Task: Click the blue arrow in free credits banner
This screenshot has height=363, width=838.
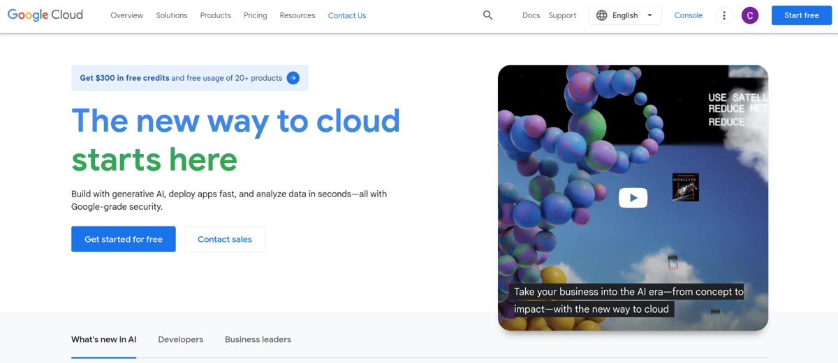Action: [293, 78]
